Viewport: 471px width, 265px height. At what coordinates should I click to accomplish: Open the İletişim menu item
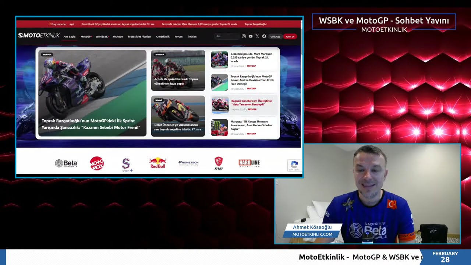[x=192, y=37]
